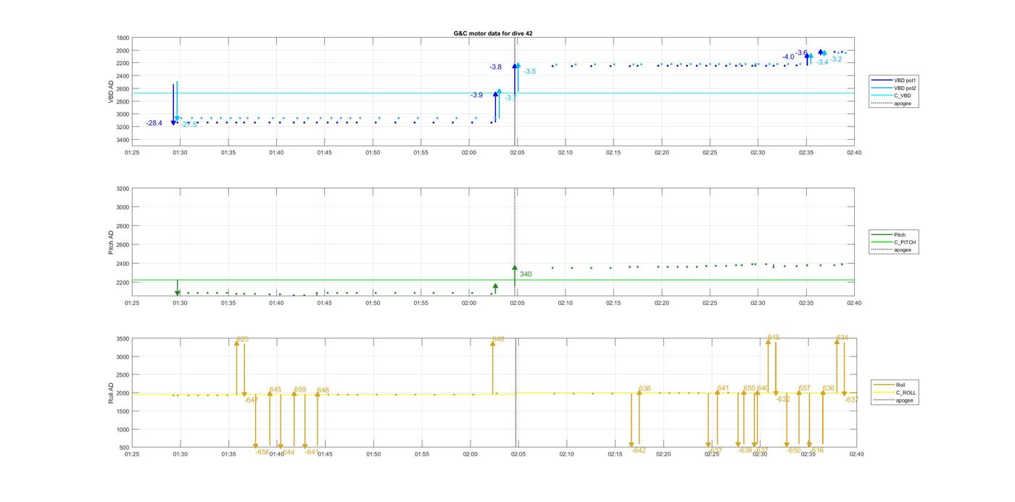The image size is (1015, 502).
Task: Click the '-3.5' VBD annotation
Action: point(530,71)
